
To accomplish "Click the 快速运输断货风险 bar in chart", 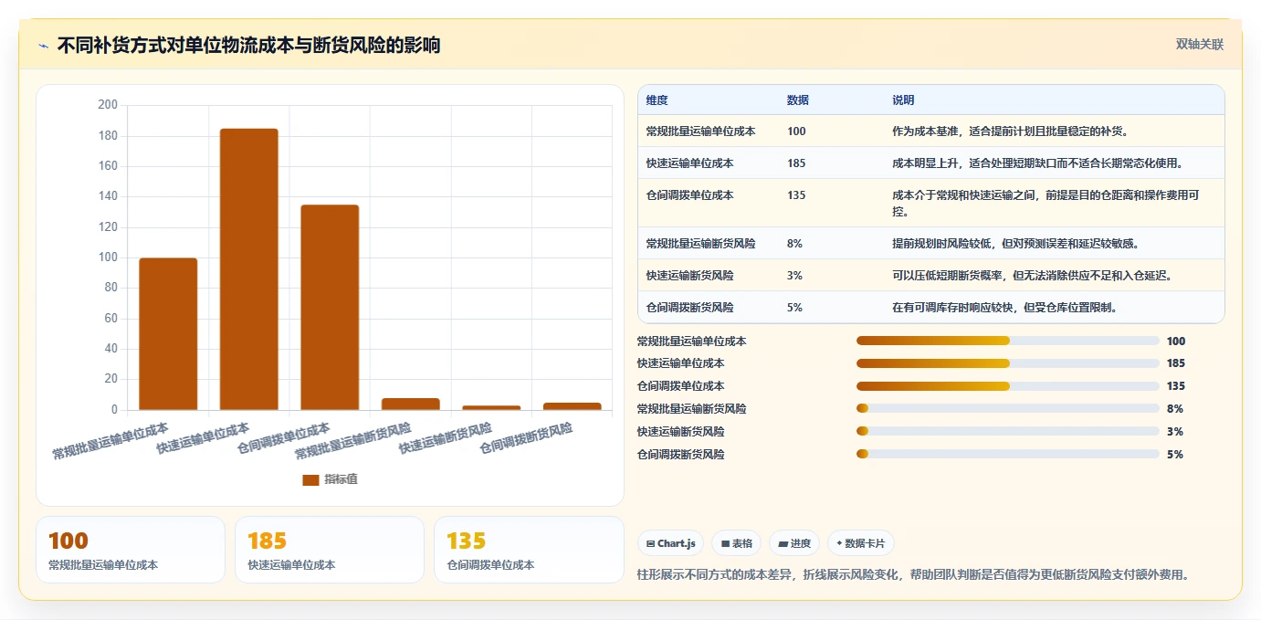I will tap(491, 407).
